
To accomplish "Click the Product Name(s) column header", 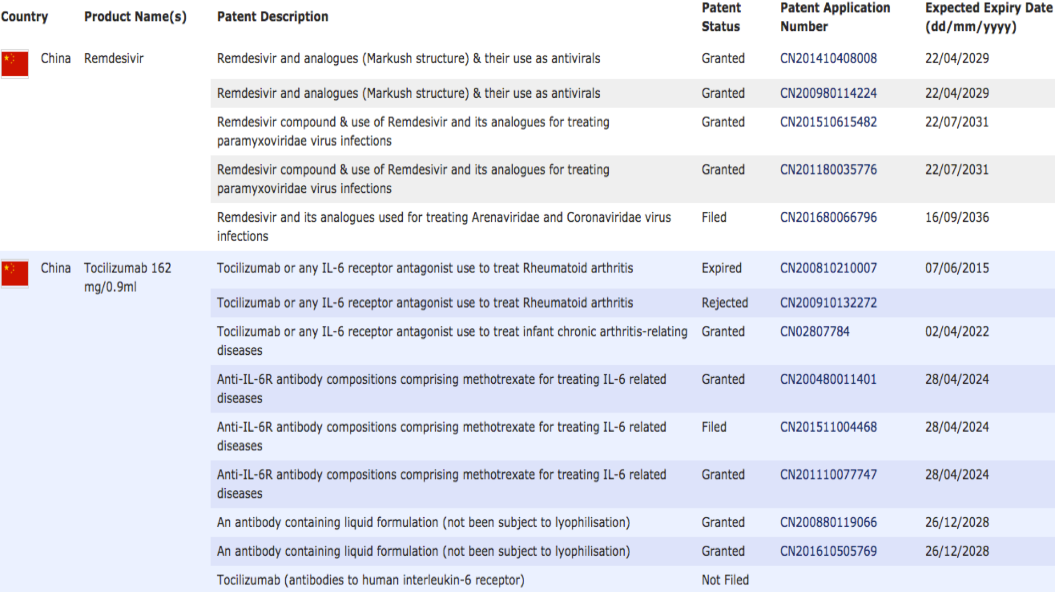I will 135,17.
